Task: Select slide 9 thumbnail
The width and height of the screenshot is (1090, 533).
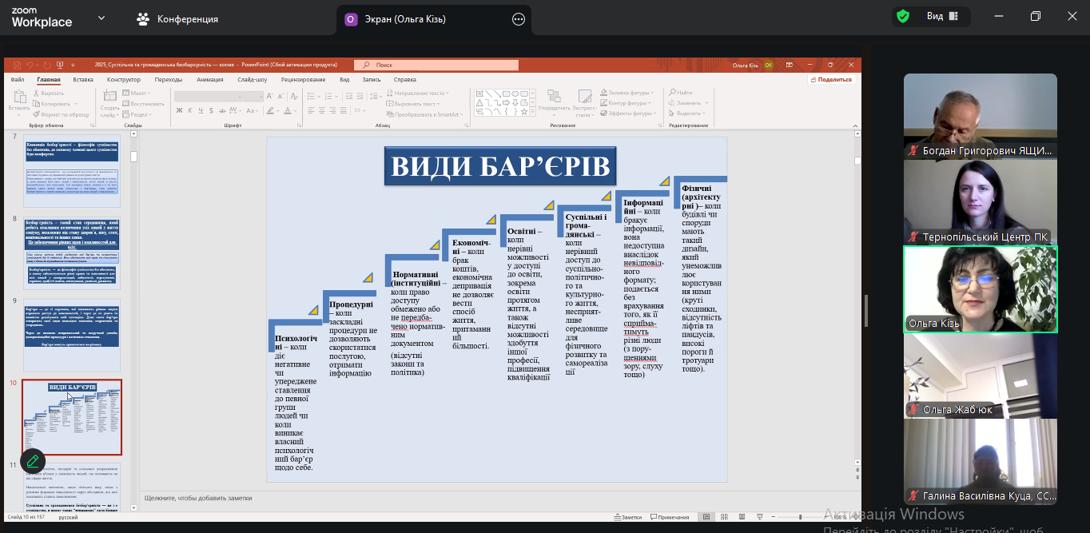Action: click(72, 328)
